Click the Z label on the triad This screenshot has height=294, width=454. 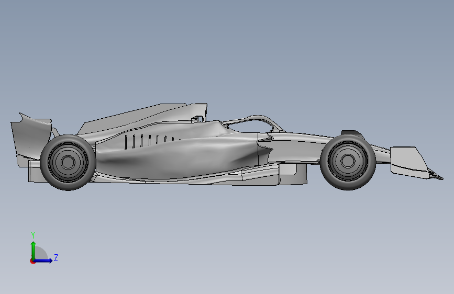pyautogui.click(x=56, y=257)
